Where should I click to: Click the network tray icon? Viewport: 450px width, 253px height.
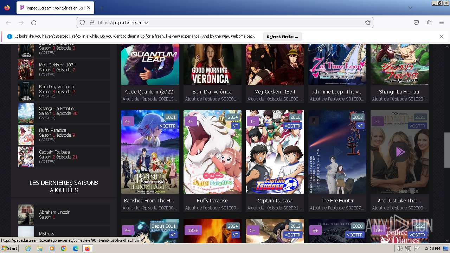click(x=408, y=248)
